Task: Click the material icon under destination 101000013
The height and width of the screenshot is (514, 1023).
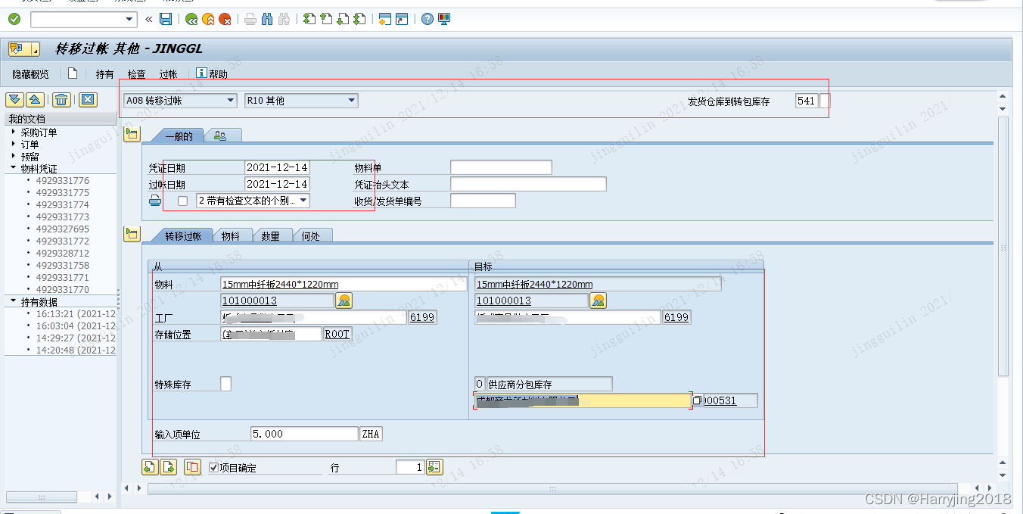Action: coord(598,301)
